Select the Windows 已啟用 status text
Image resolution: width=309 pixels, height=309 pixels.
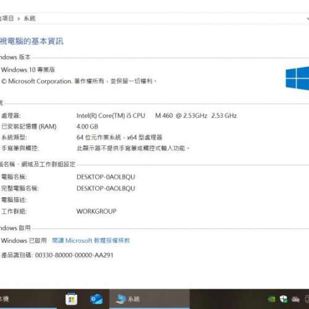pos(24,240)
